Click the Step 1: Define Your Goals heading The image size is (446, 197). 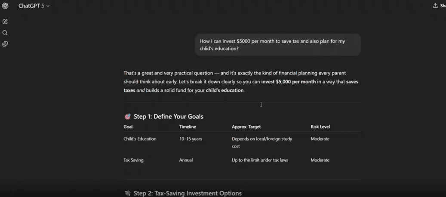168,117
